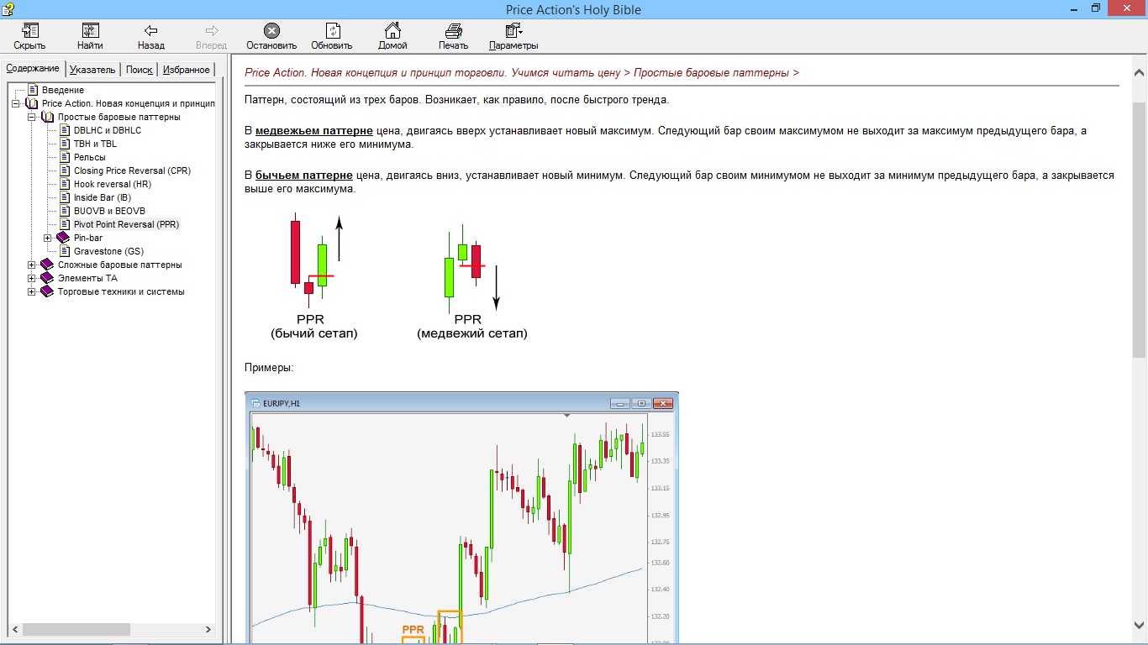The width and height of the screenshot is (1148, 645).
Task: Click the Скрыть toolbar icon
Action: [x=29, y=31]
